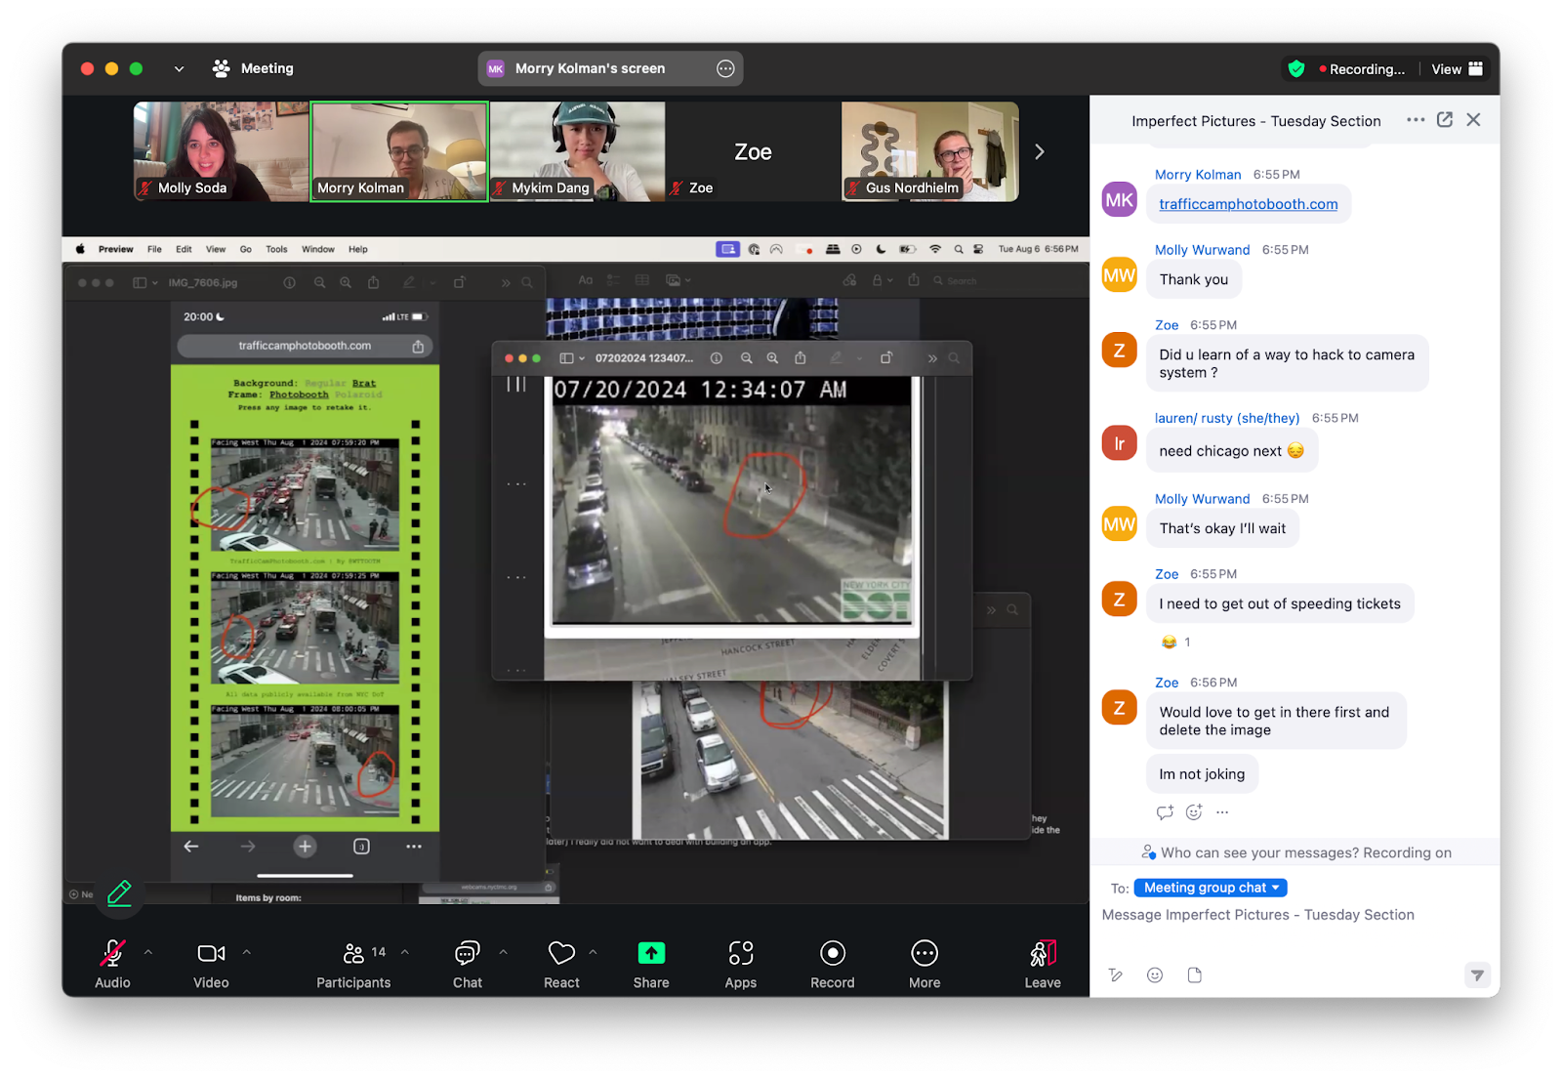This screenshot has width=1562, height=1079.
Task: Click Who can see your messages link
Action: pos(1259,852)
